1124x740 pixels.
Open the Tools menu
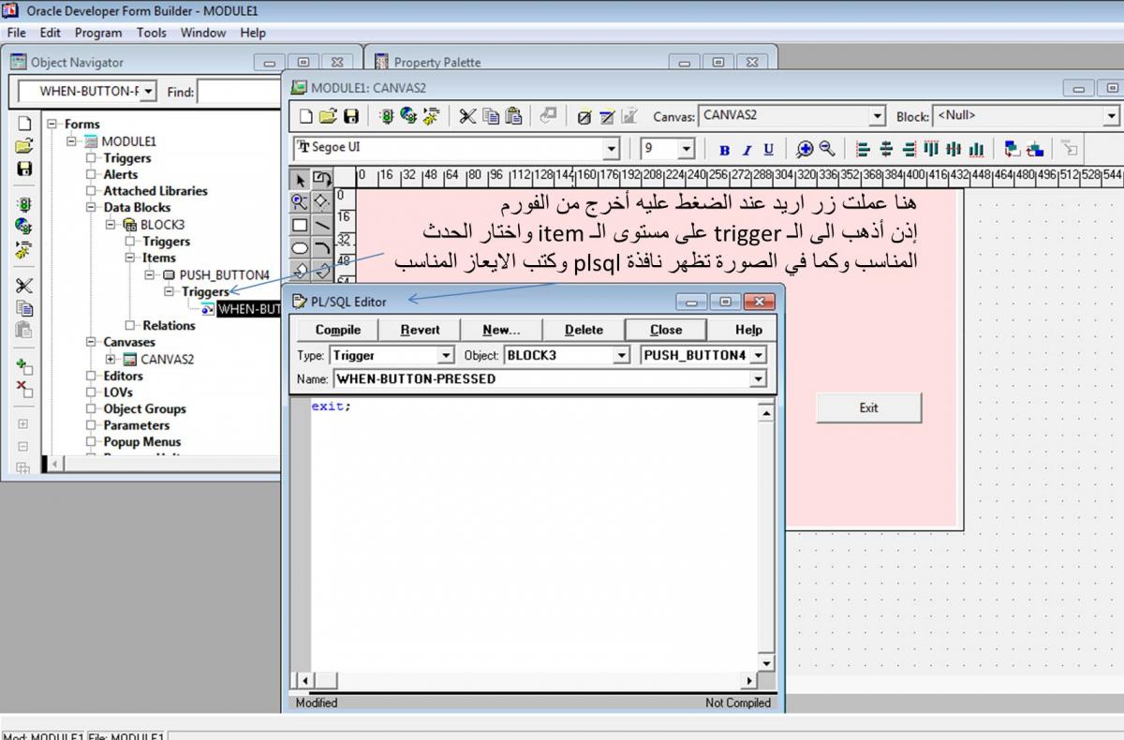[151, 33]
